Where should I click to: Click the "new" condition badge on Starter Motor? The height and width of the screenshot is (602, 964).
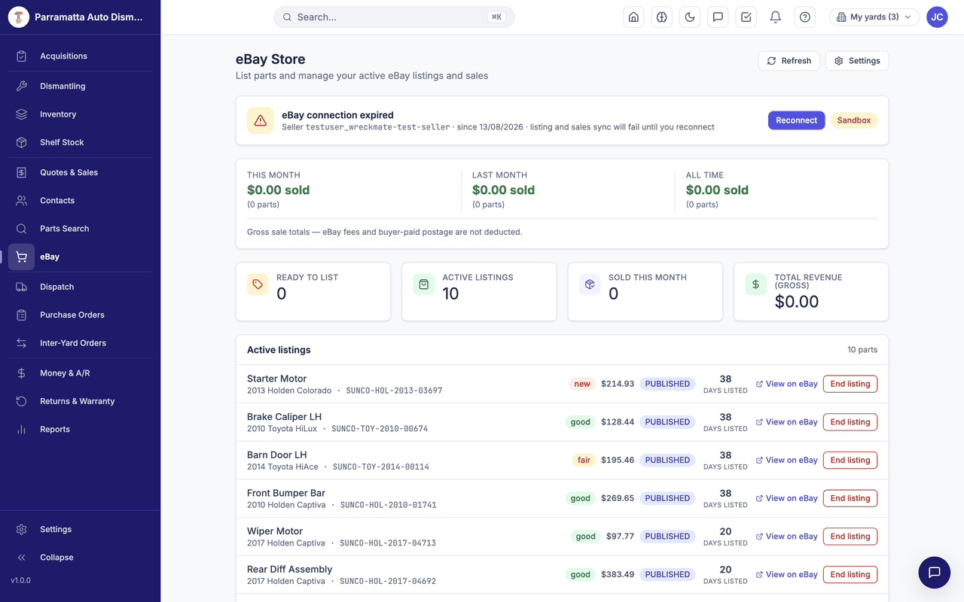[582, 384]
